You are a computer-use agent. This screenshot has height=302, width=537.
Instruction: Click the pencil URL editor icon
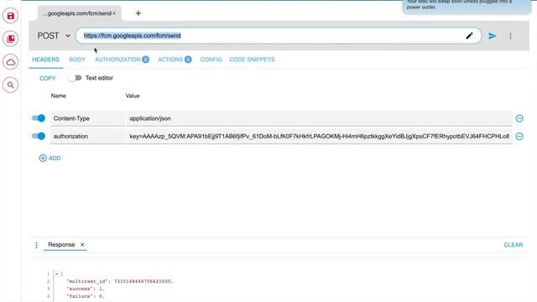coord(469,35)
